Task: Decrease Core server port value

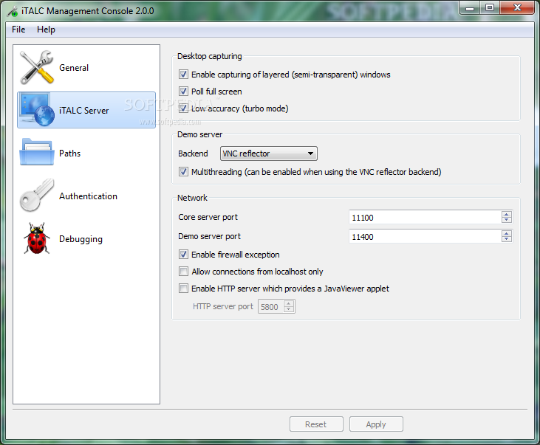Action: point(506,220)
